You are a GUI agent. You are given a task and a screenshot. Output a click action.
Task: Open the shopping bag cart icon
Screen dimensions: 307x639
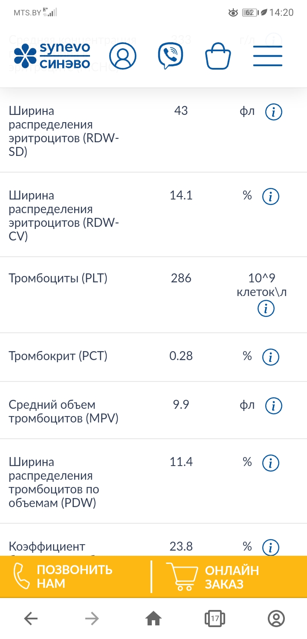(218, 57)
